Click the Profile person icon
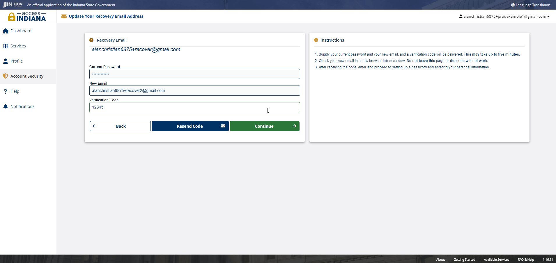This screenshot has width=556, height=263. [6, 61]
